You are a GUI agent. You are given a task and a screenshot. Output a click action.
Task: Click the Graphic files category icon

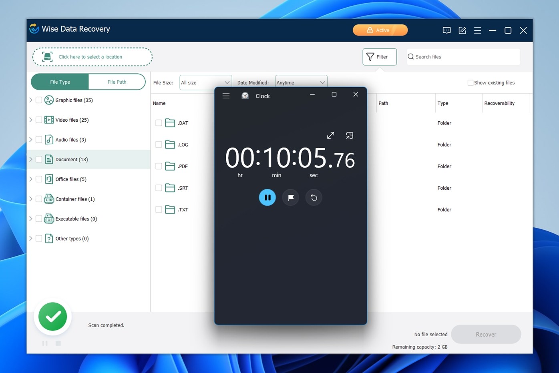point(49,100)
